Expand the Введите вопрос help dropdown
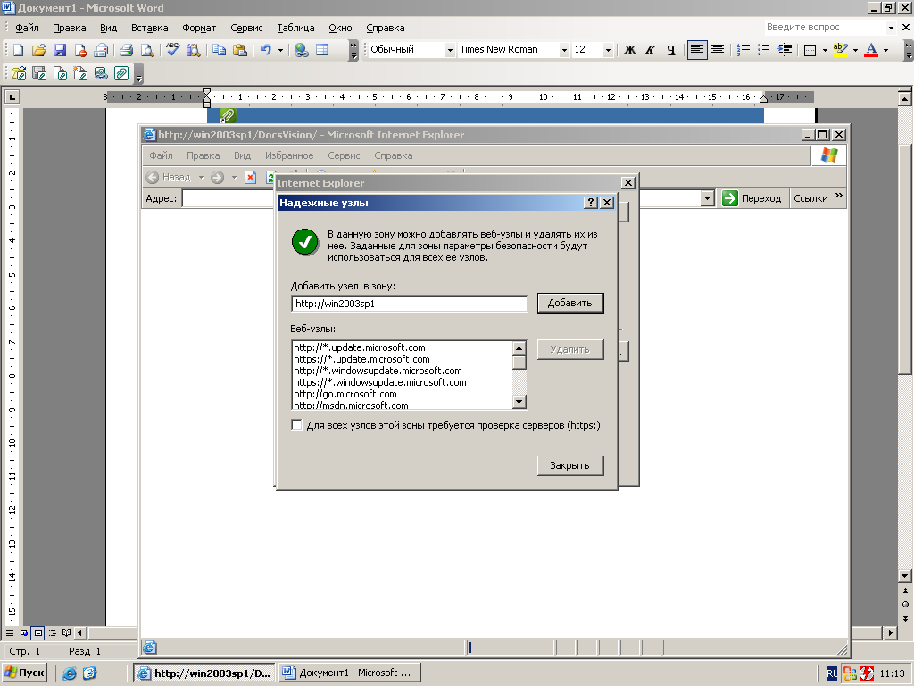 [891, 28]
